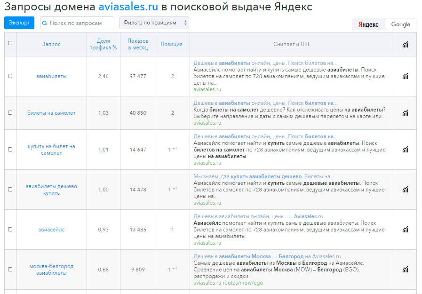
Task: Open the aviasales.ru routes/mow/ego URL
Action: tap(228, 283)
